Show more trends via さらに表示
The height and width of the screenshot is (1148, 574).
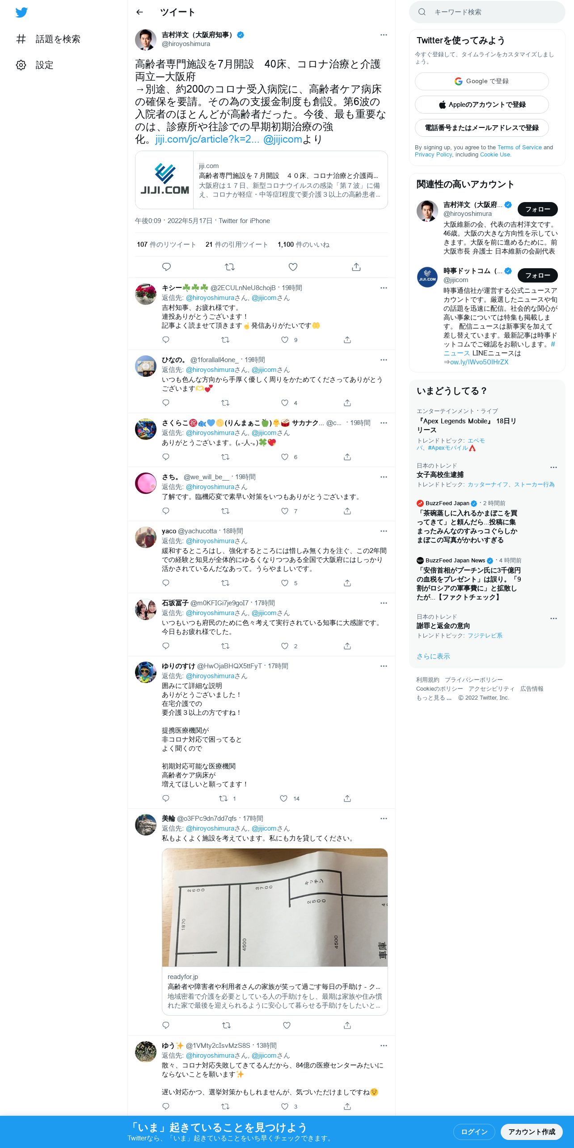433,656
